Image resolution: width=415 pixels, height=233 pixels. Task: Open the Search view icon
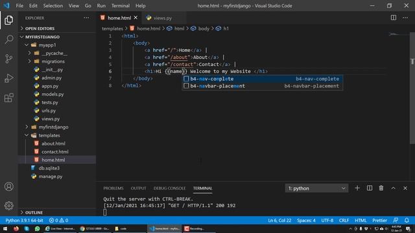(x=8, y=39)
